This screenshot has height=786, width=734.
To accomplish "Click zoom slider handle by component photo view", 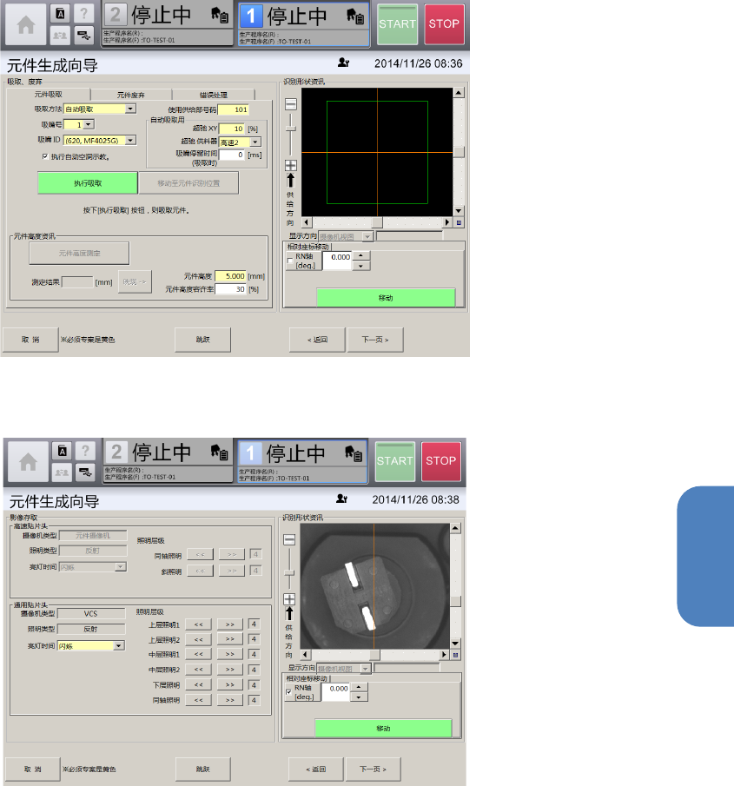I will (289, 572).
